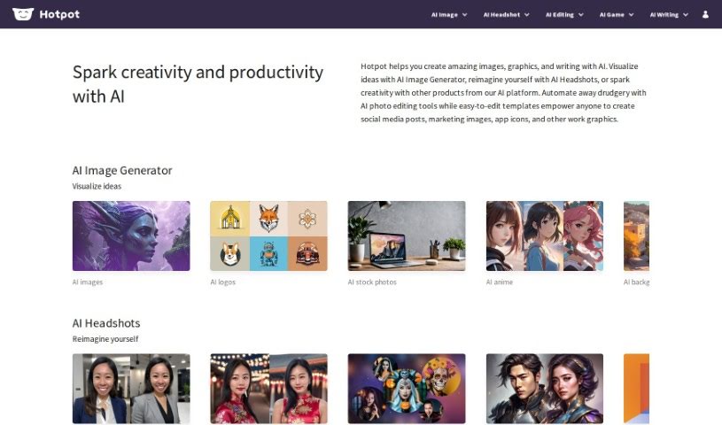
Task: Click the AI anime caption link
Action: pos(500,282)
